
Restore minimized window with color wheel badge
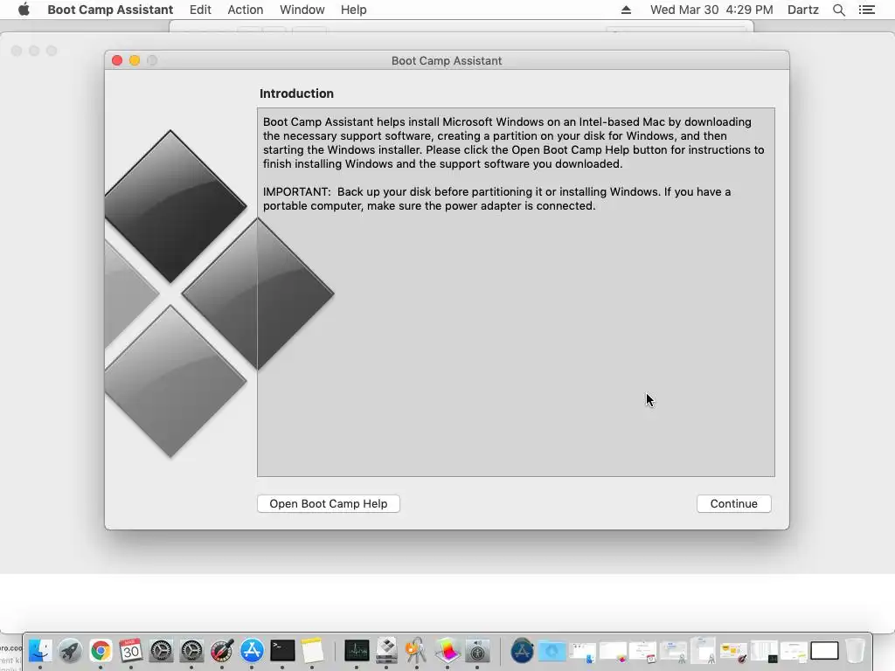tap(613, 651)
